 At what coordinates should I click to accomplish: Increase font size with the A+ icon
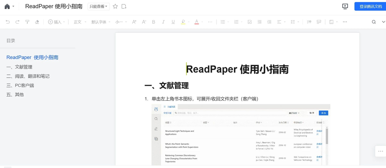point(134,22)
